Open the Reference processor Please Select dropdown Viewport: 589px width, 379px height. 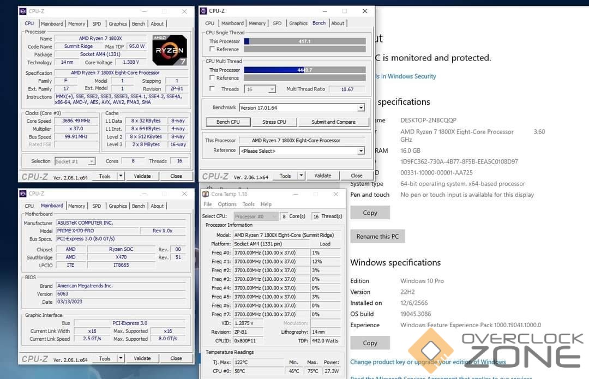coord(302,151)
